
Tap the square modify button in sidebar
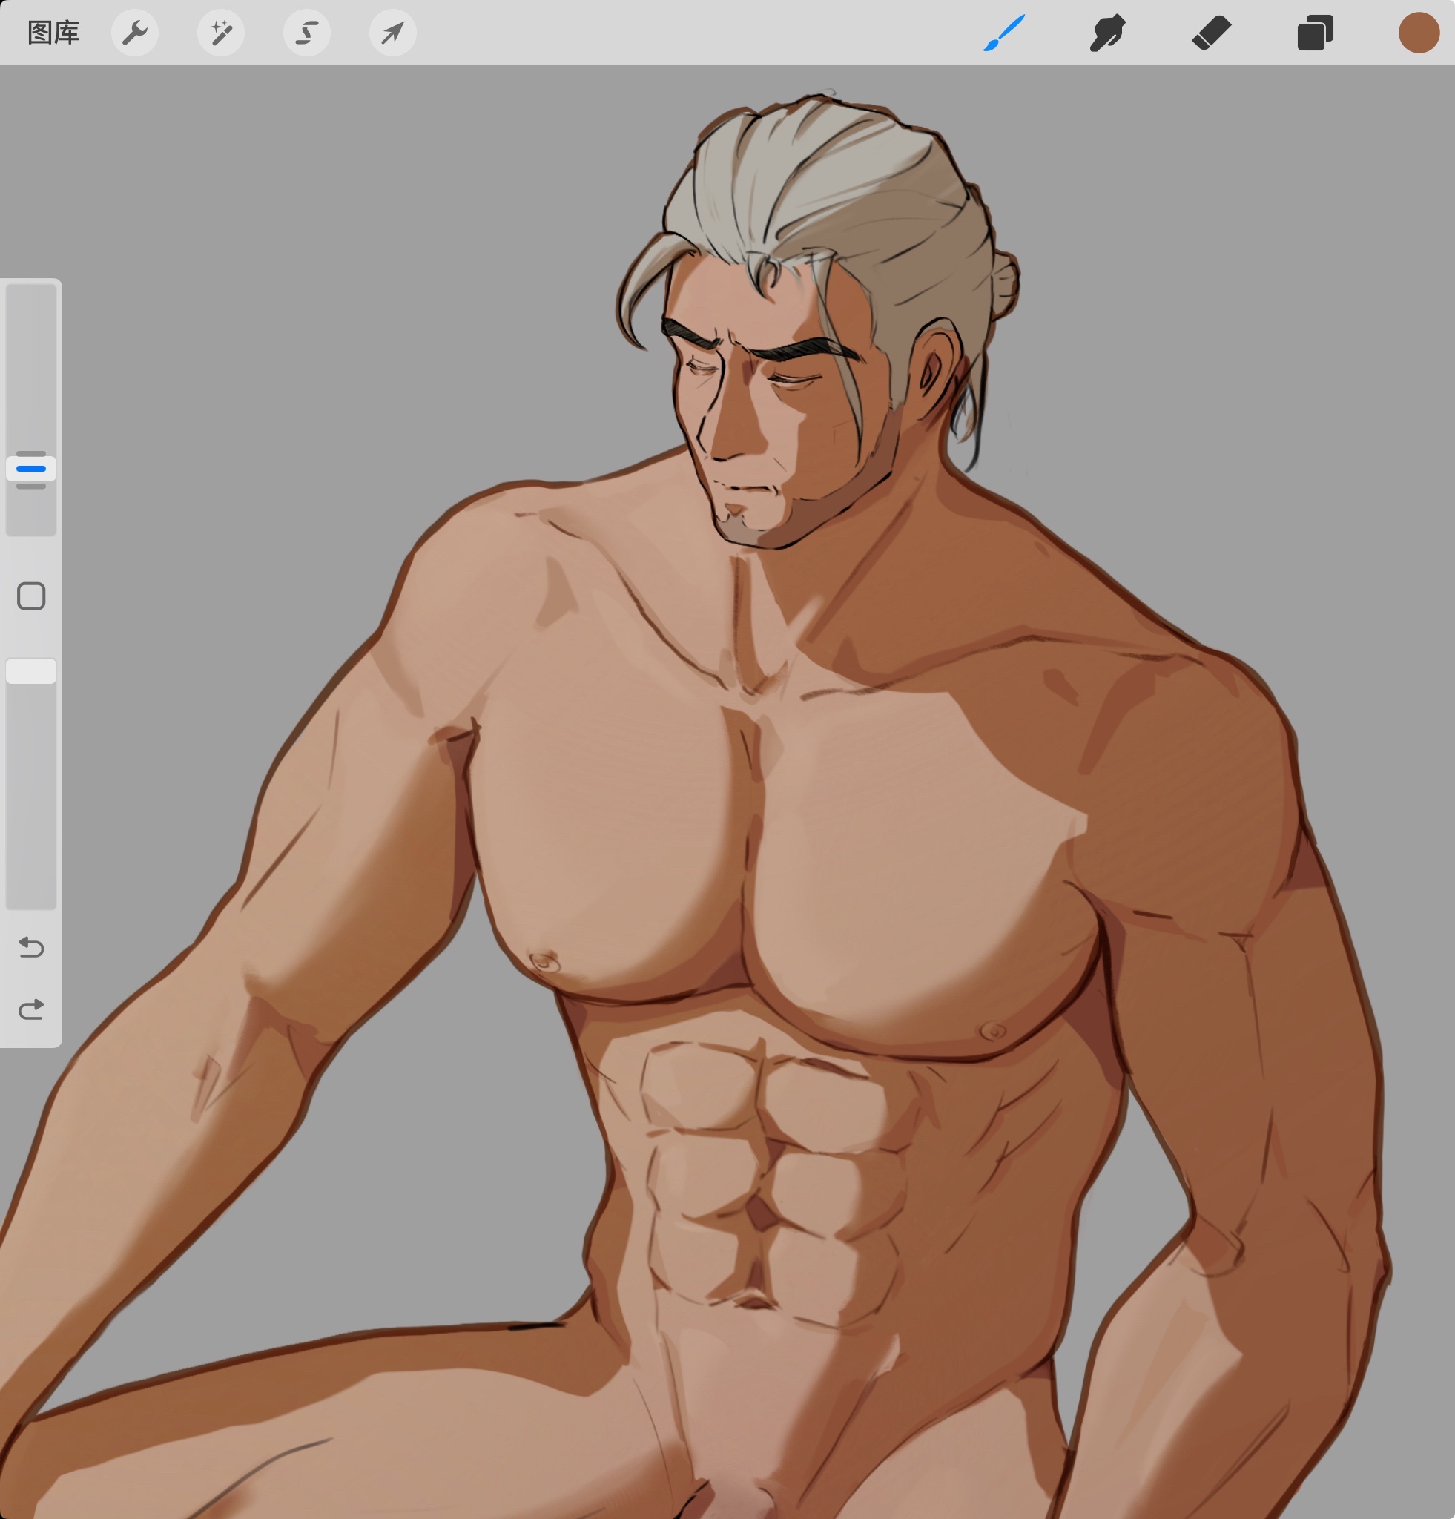[x=31, y=596]
